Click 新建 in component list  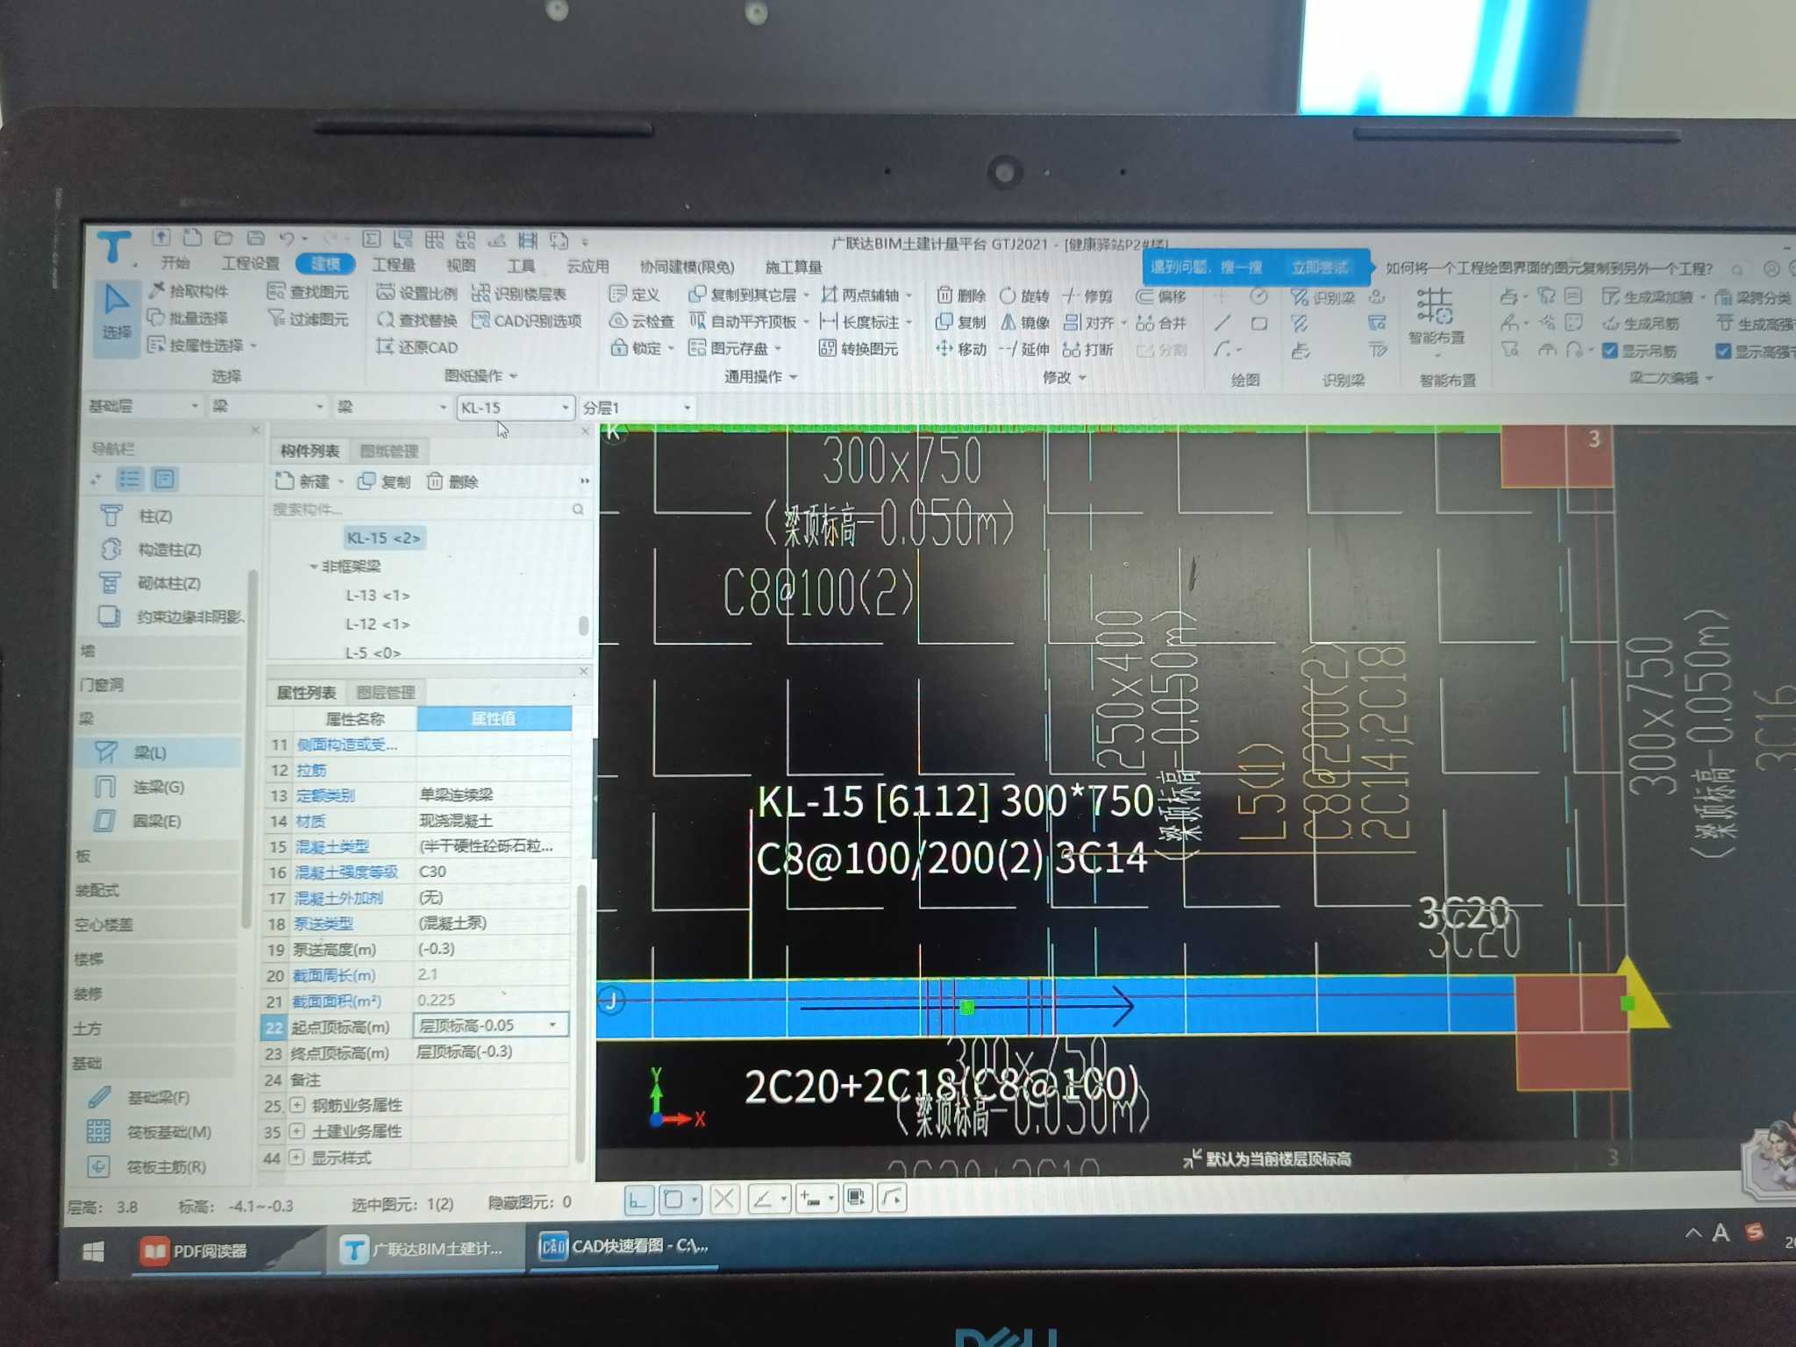click(303, 481)
